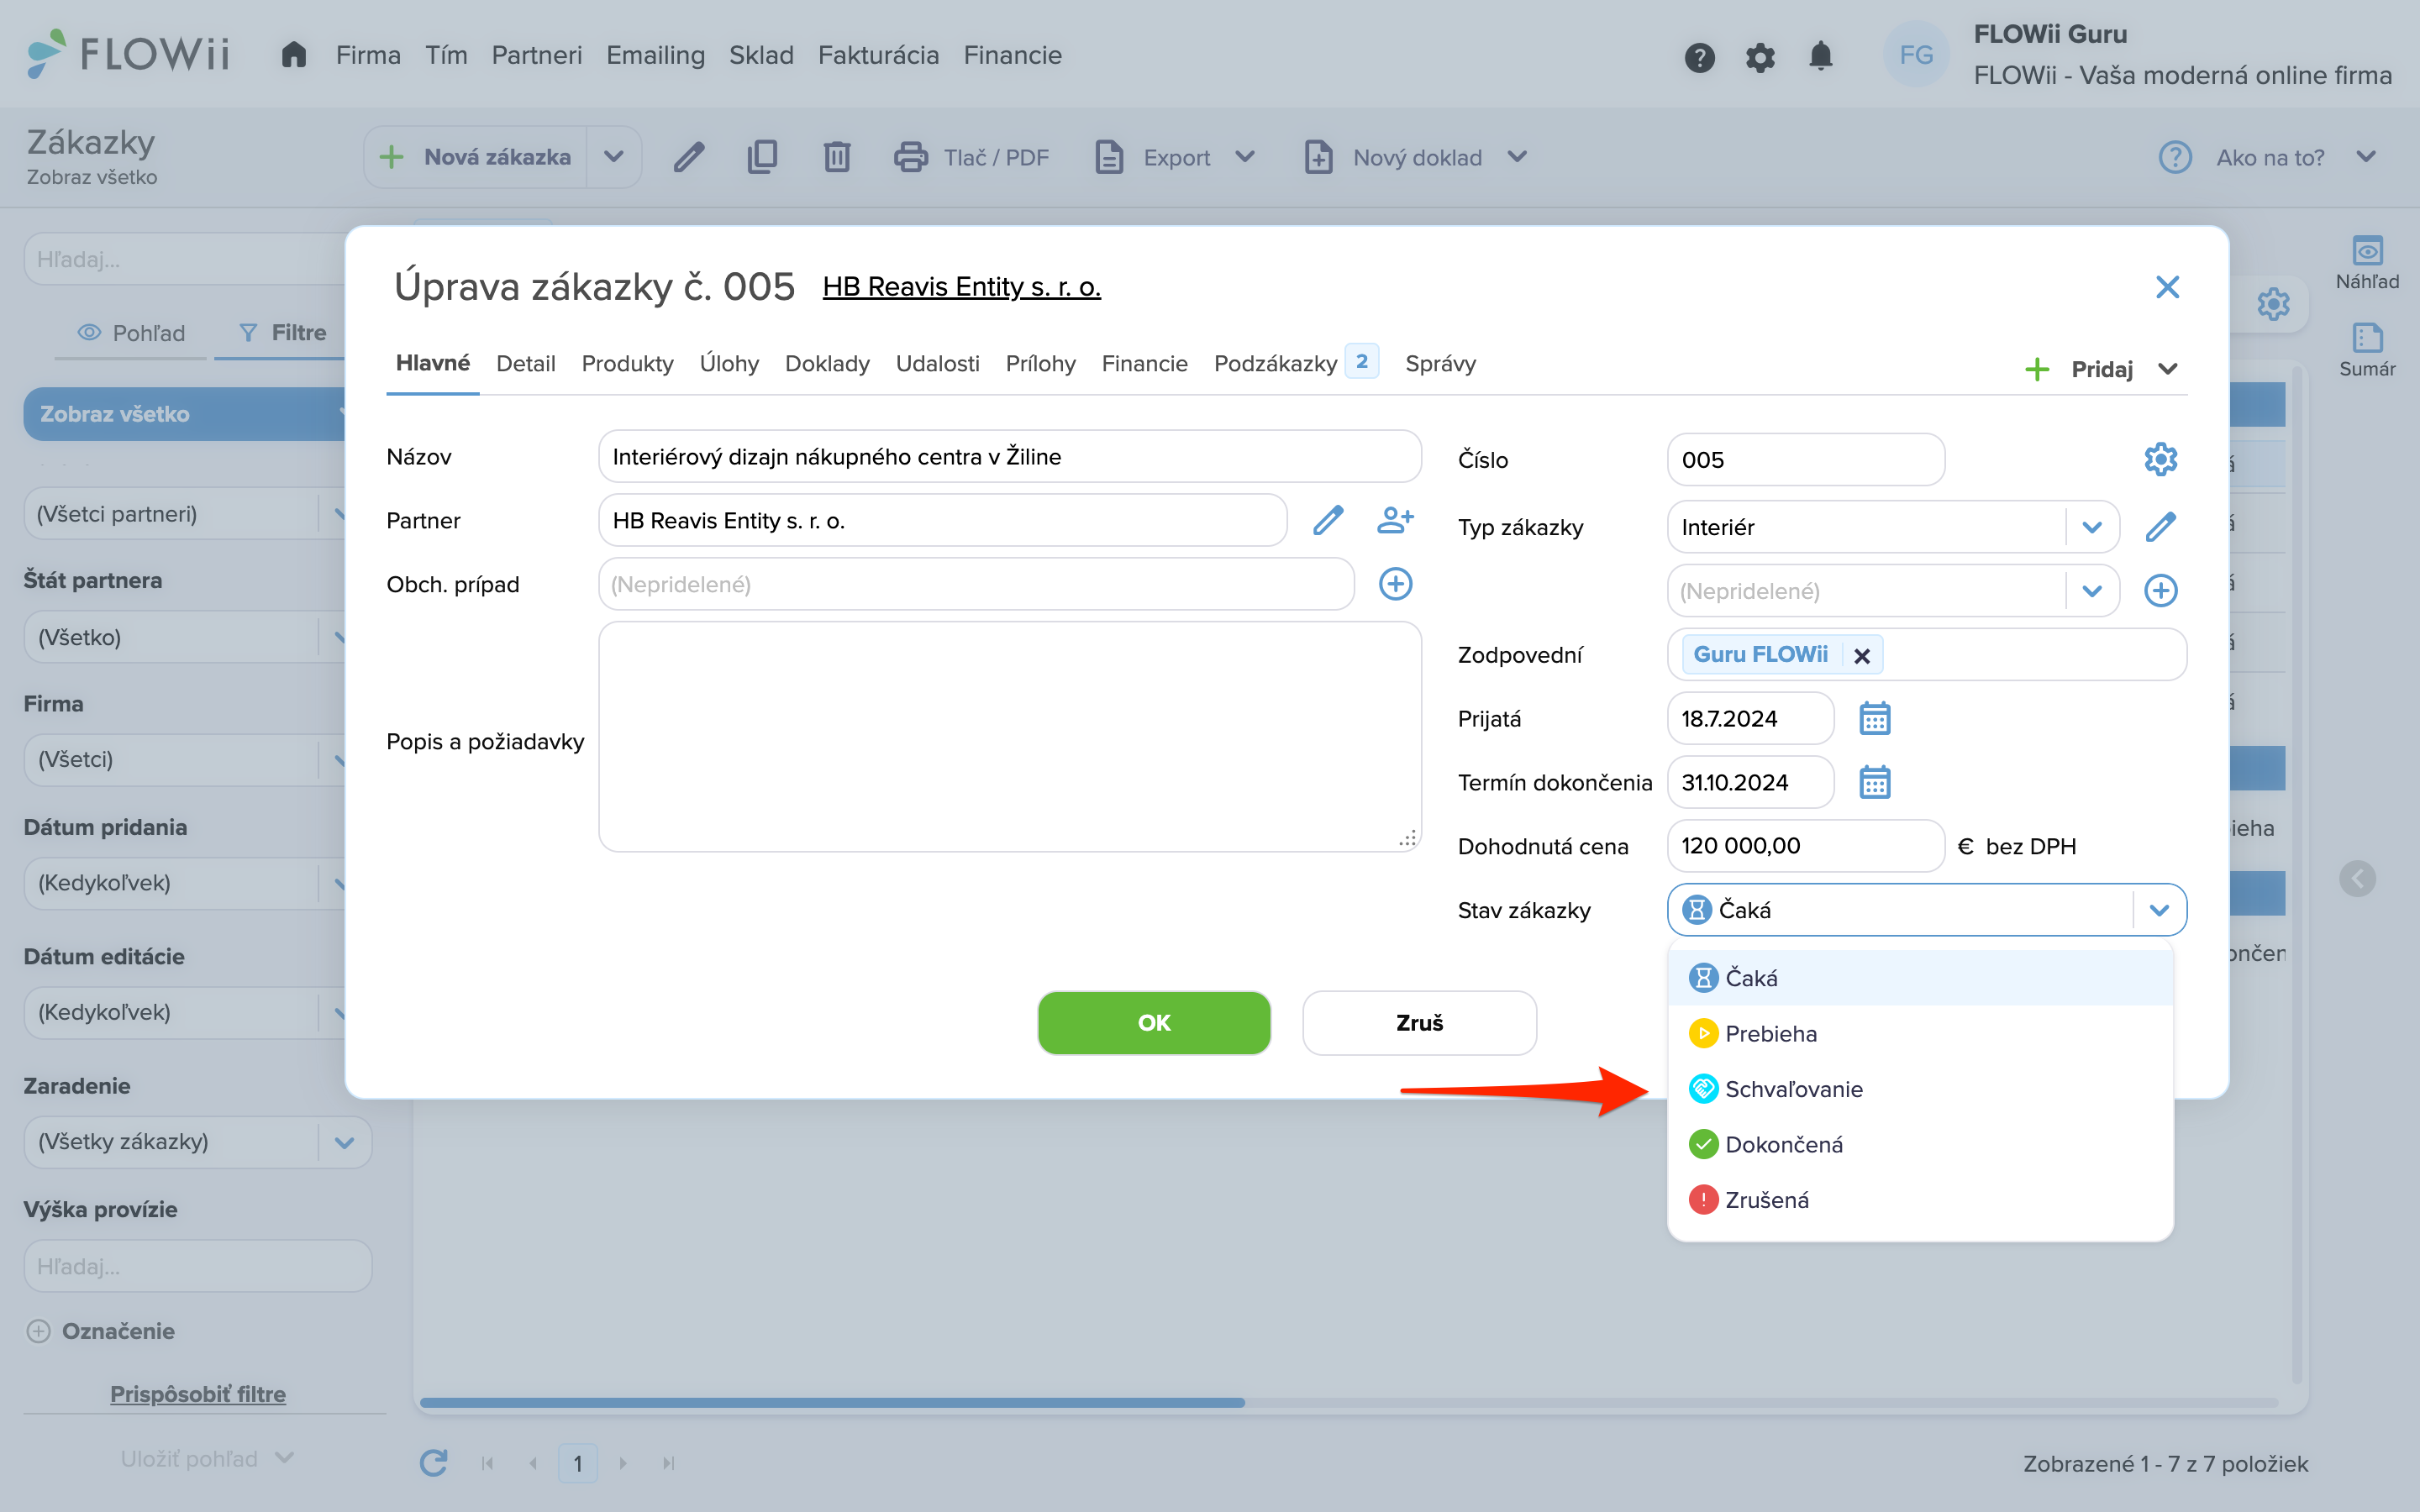The width and height of the screenshot is (2420, 1512).
Task: Print via Tlač / PDF
Action: pyautogui.click(x=971, y=157)
